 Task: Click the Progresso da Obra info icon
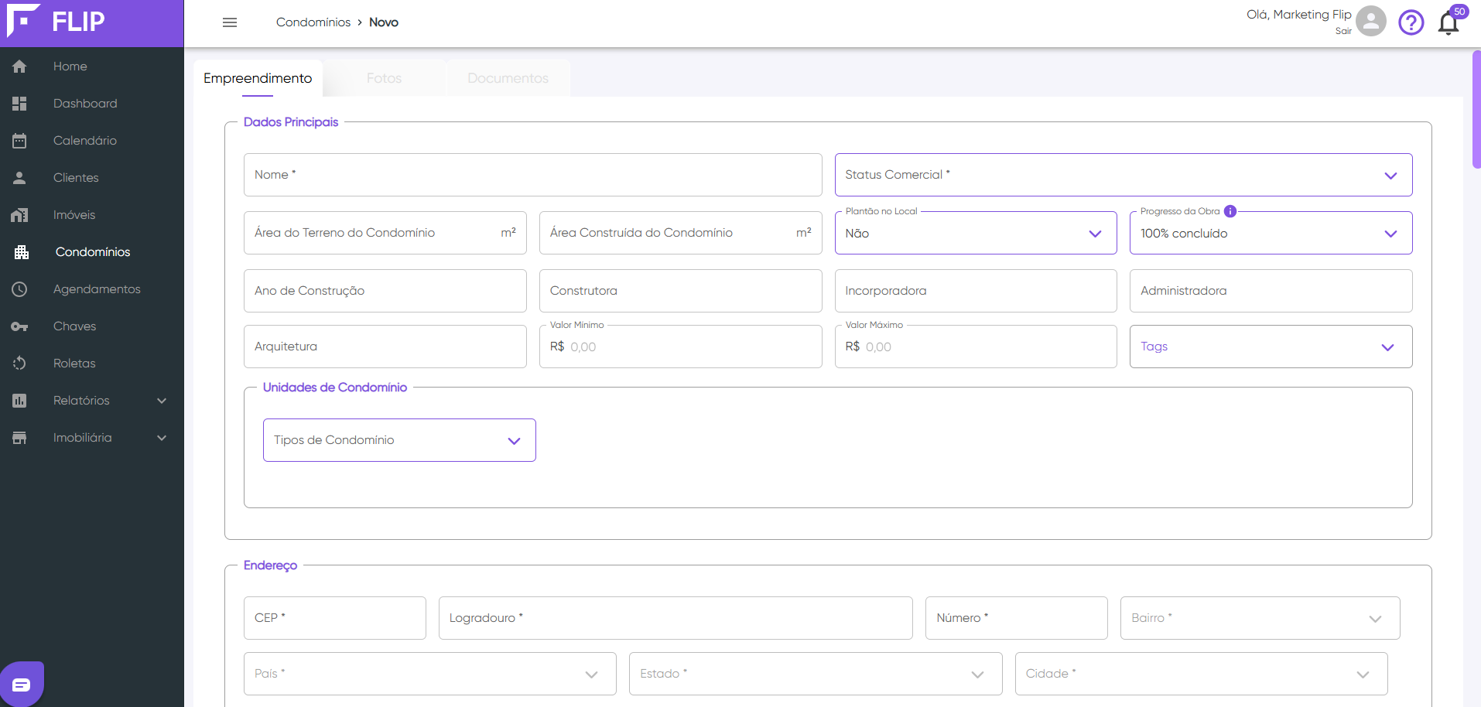(1230, 211)
